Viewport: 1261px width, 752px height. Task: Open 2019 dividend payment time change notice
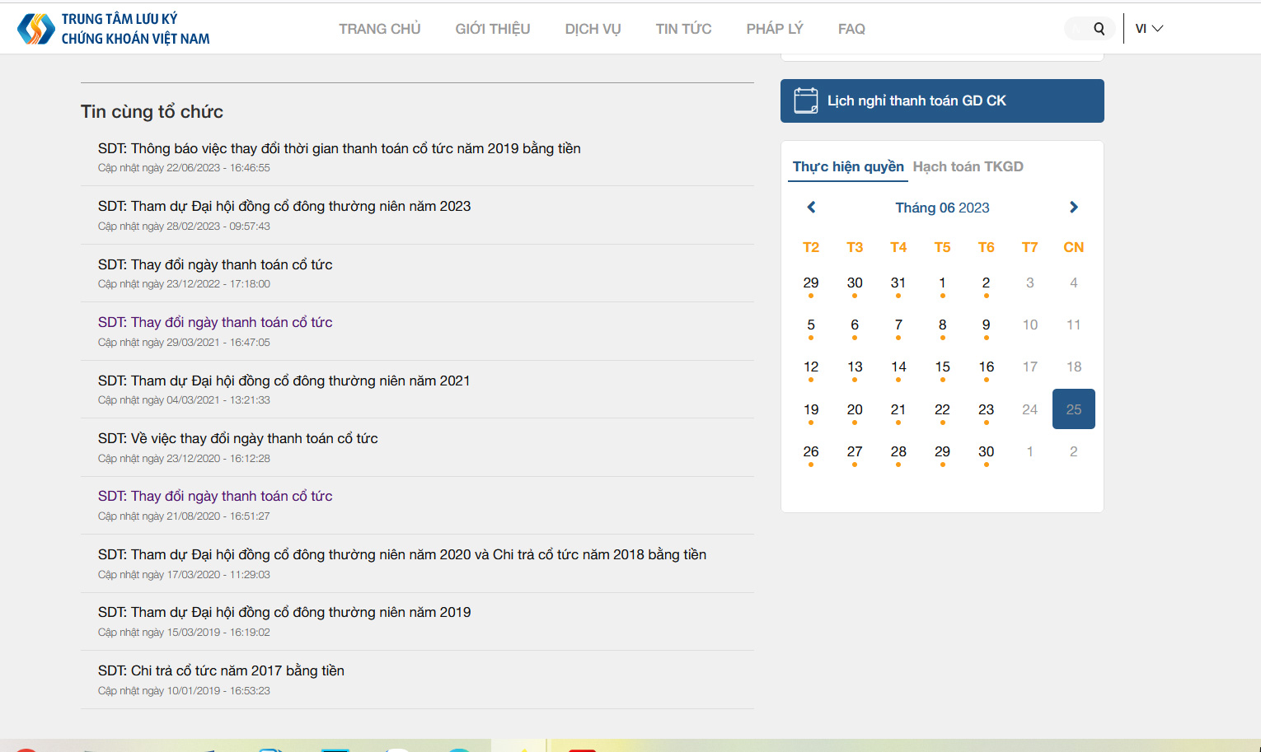[x=339, y=148]
